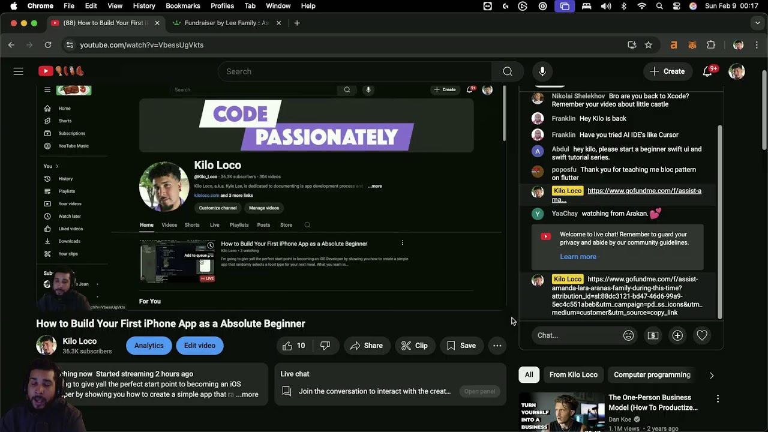This screenshot has height=432, width=768.
Task: Open the Profiles menu in the menu bar
Action: 222,6
